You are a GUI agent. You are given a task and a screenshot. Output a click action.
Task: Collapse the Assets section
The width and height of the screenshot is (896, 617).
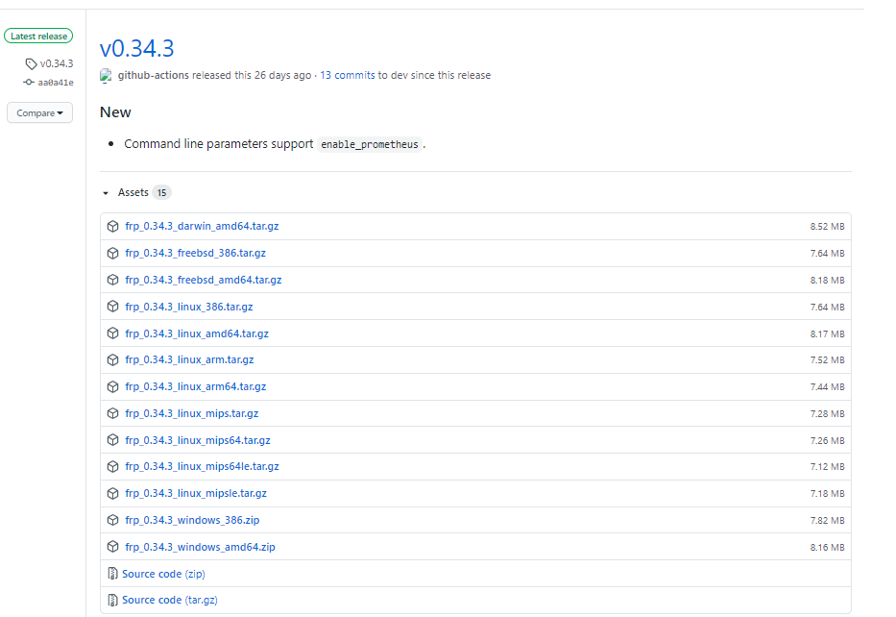pos(105,193)
